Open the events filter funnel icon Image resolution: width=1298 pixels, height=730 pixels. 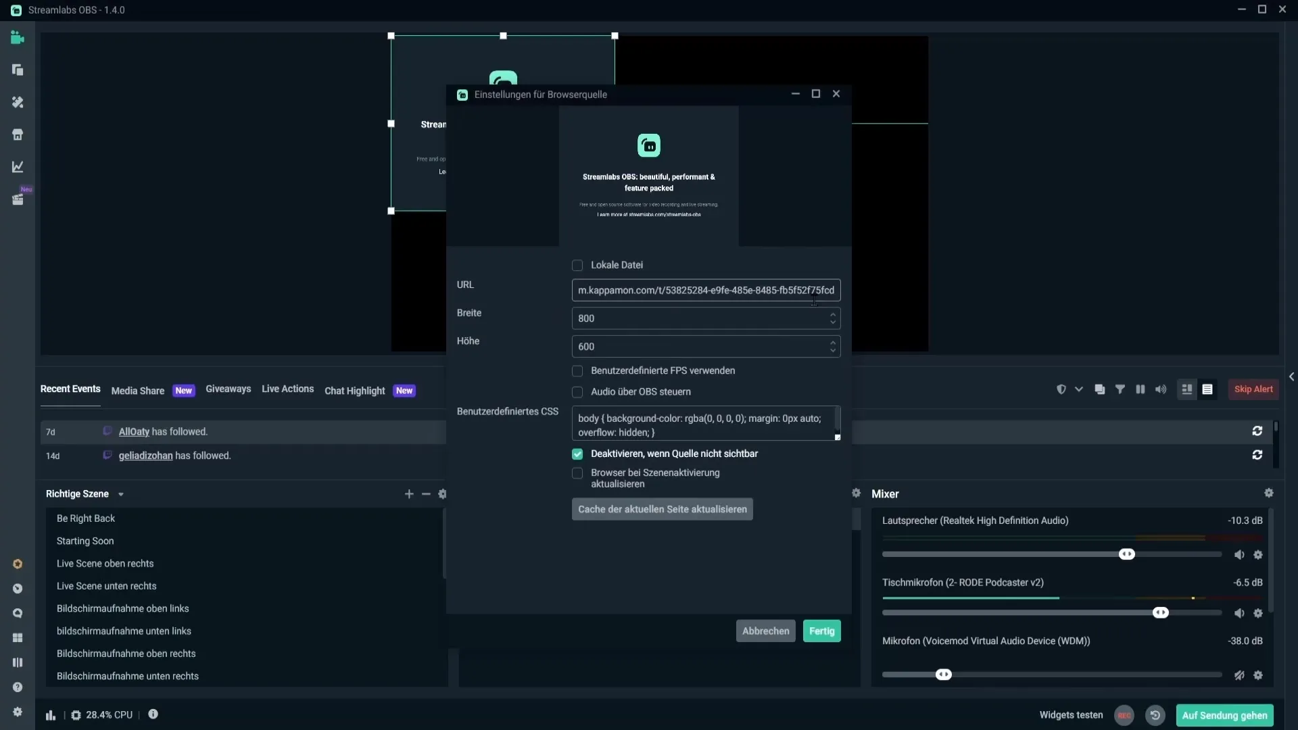coord(1120,389)
